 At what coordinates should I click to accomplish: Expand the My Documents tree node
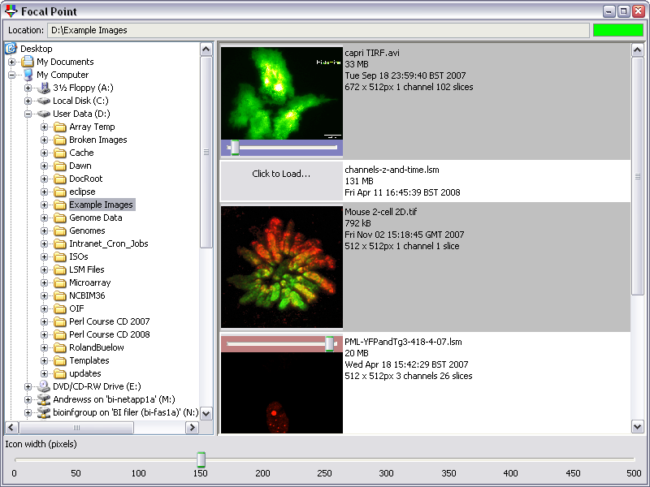tap(12, 62)
